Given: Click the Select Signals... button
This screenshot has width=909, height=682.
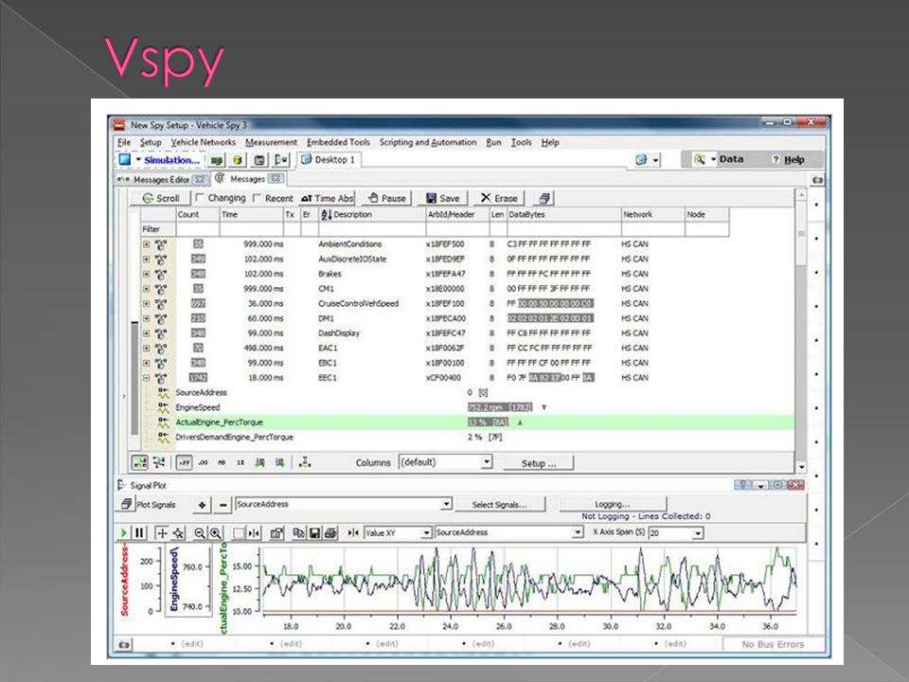Looking at the screenshot, I should (499, 505).
